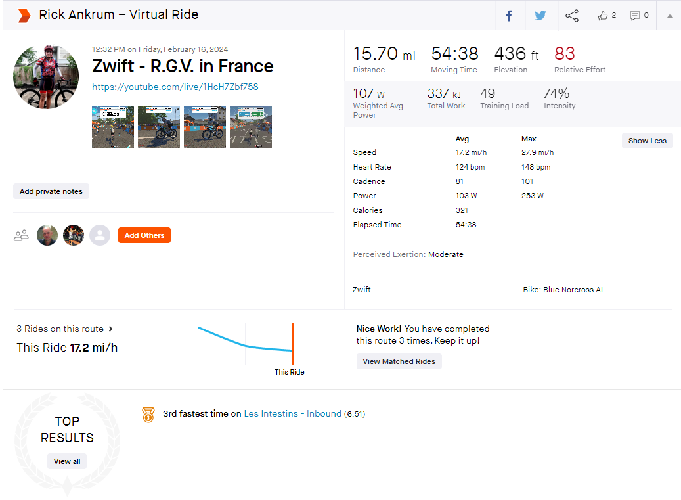Collapse stats with Show Less
Image resolution: width=681 pixels, height=500 pixels.
[x=647, y=141]
